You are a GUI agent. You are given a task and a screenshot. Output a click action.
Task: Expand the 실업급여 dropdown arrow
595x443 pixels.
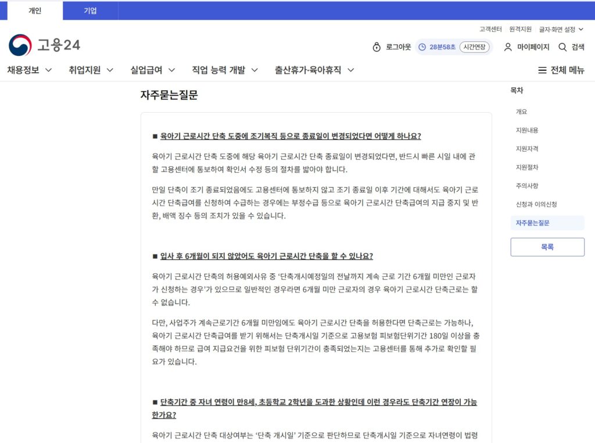pos(171,69)
